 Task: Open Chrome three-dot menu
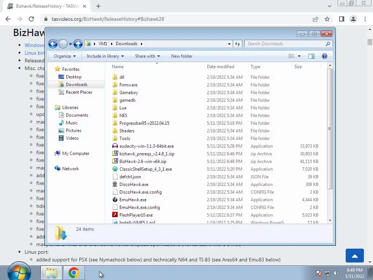click(x=365, y=19)
